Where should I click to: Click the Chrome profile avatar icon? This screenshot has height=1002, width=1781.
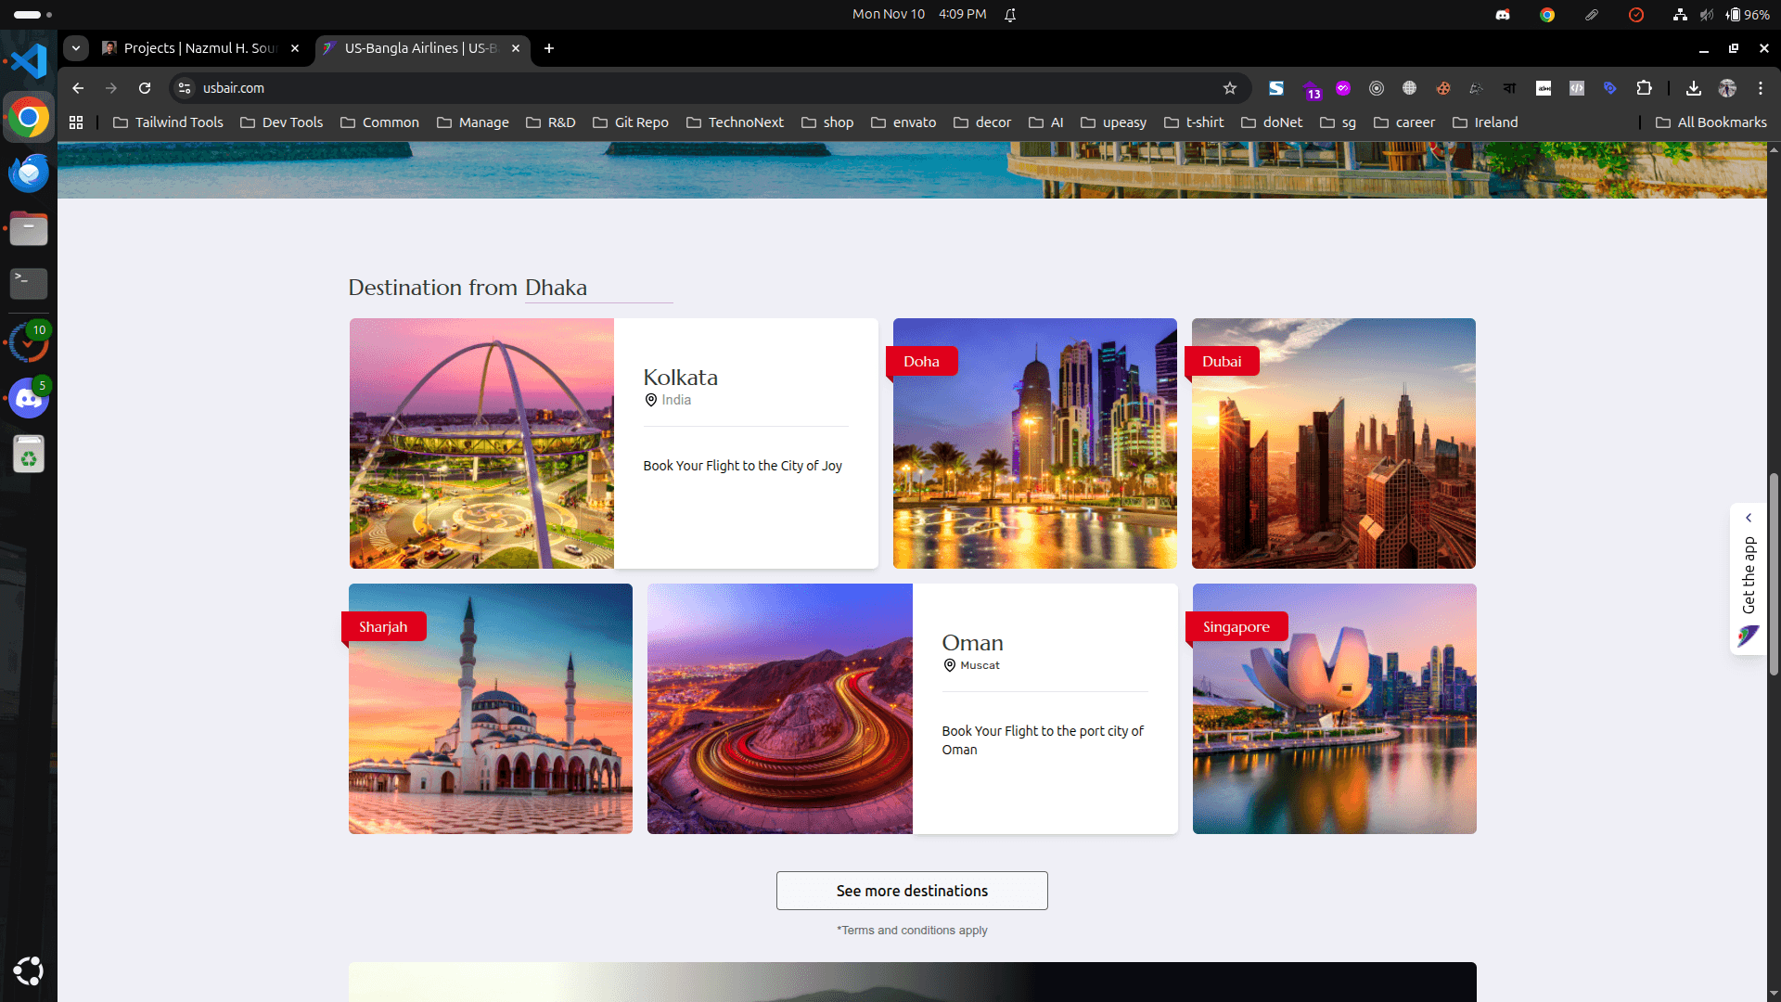coord(1728,88)
